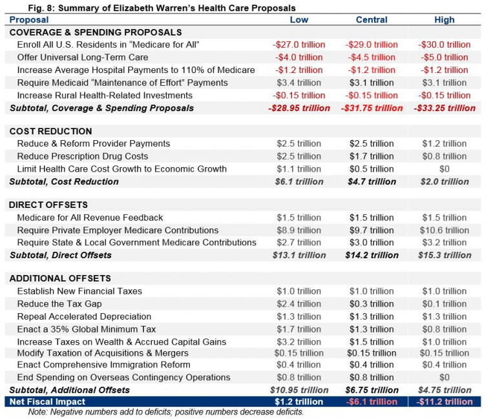Image resolution: width=491 pixels, height=419 pixels.
Task: Click the '$15.3 trillion' subtotal
Action: tap(444, 255)
